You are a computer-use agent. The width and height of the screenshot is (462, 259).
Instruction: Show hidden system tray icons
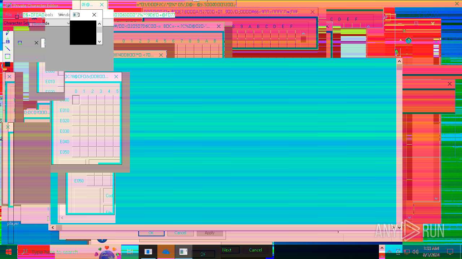[x=389, y=252]
